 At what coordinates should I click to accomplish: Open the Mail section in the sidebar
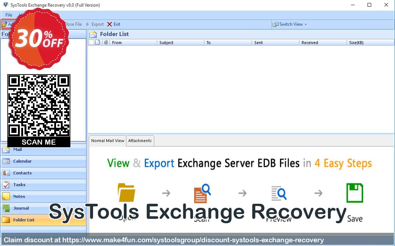click(x=43, y=149)
